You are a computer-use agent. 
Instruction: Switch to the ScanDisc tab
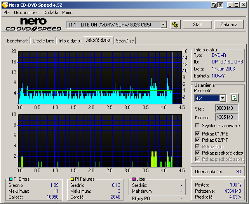[x=125, y=41]
